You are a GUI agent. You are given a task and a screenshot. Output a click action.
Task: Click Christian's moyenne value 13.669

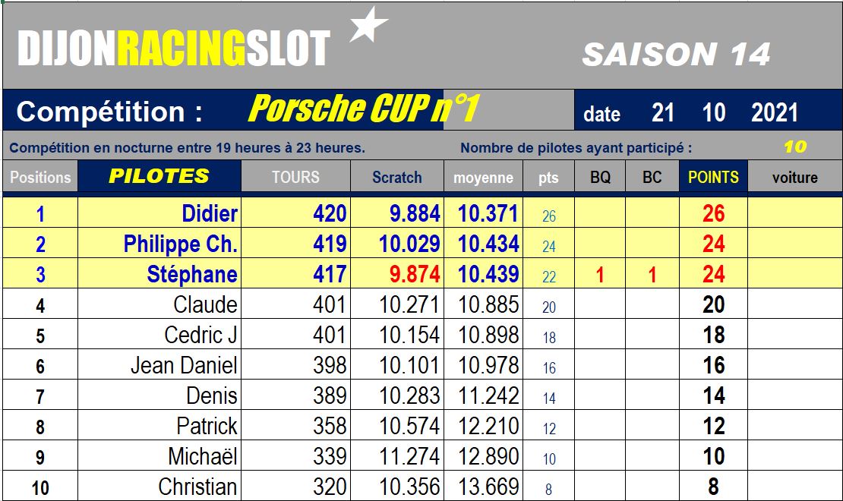tap(483, 487)
